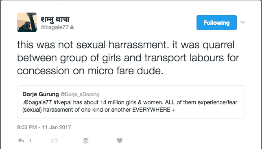Open Dorje Gurung's profile name

(41, 94)
